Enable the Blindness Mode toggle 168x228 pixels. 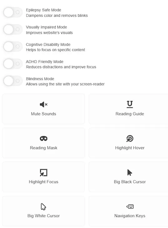(x=13, y=81)
